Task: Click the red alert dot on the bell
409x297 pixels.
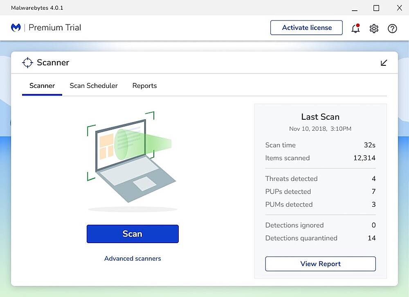Action: click(x=359, y=24)
